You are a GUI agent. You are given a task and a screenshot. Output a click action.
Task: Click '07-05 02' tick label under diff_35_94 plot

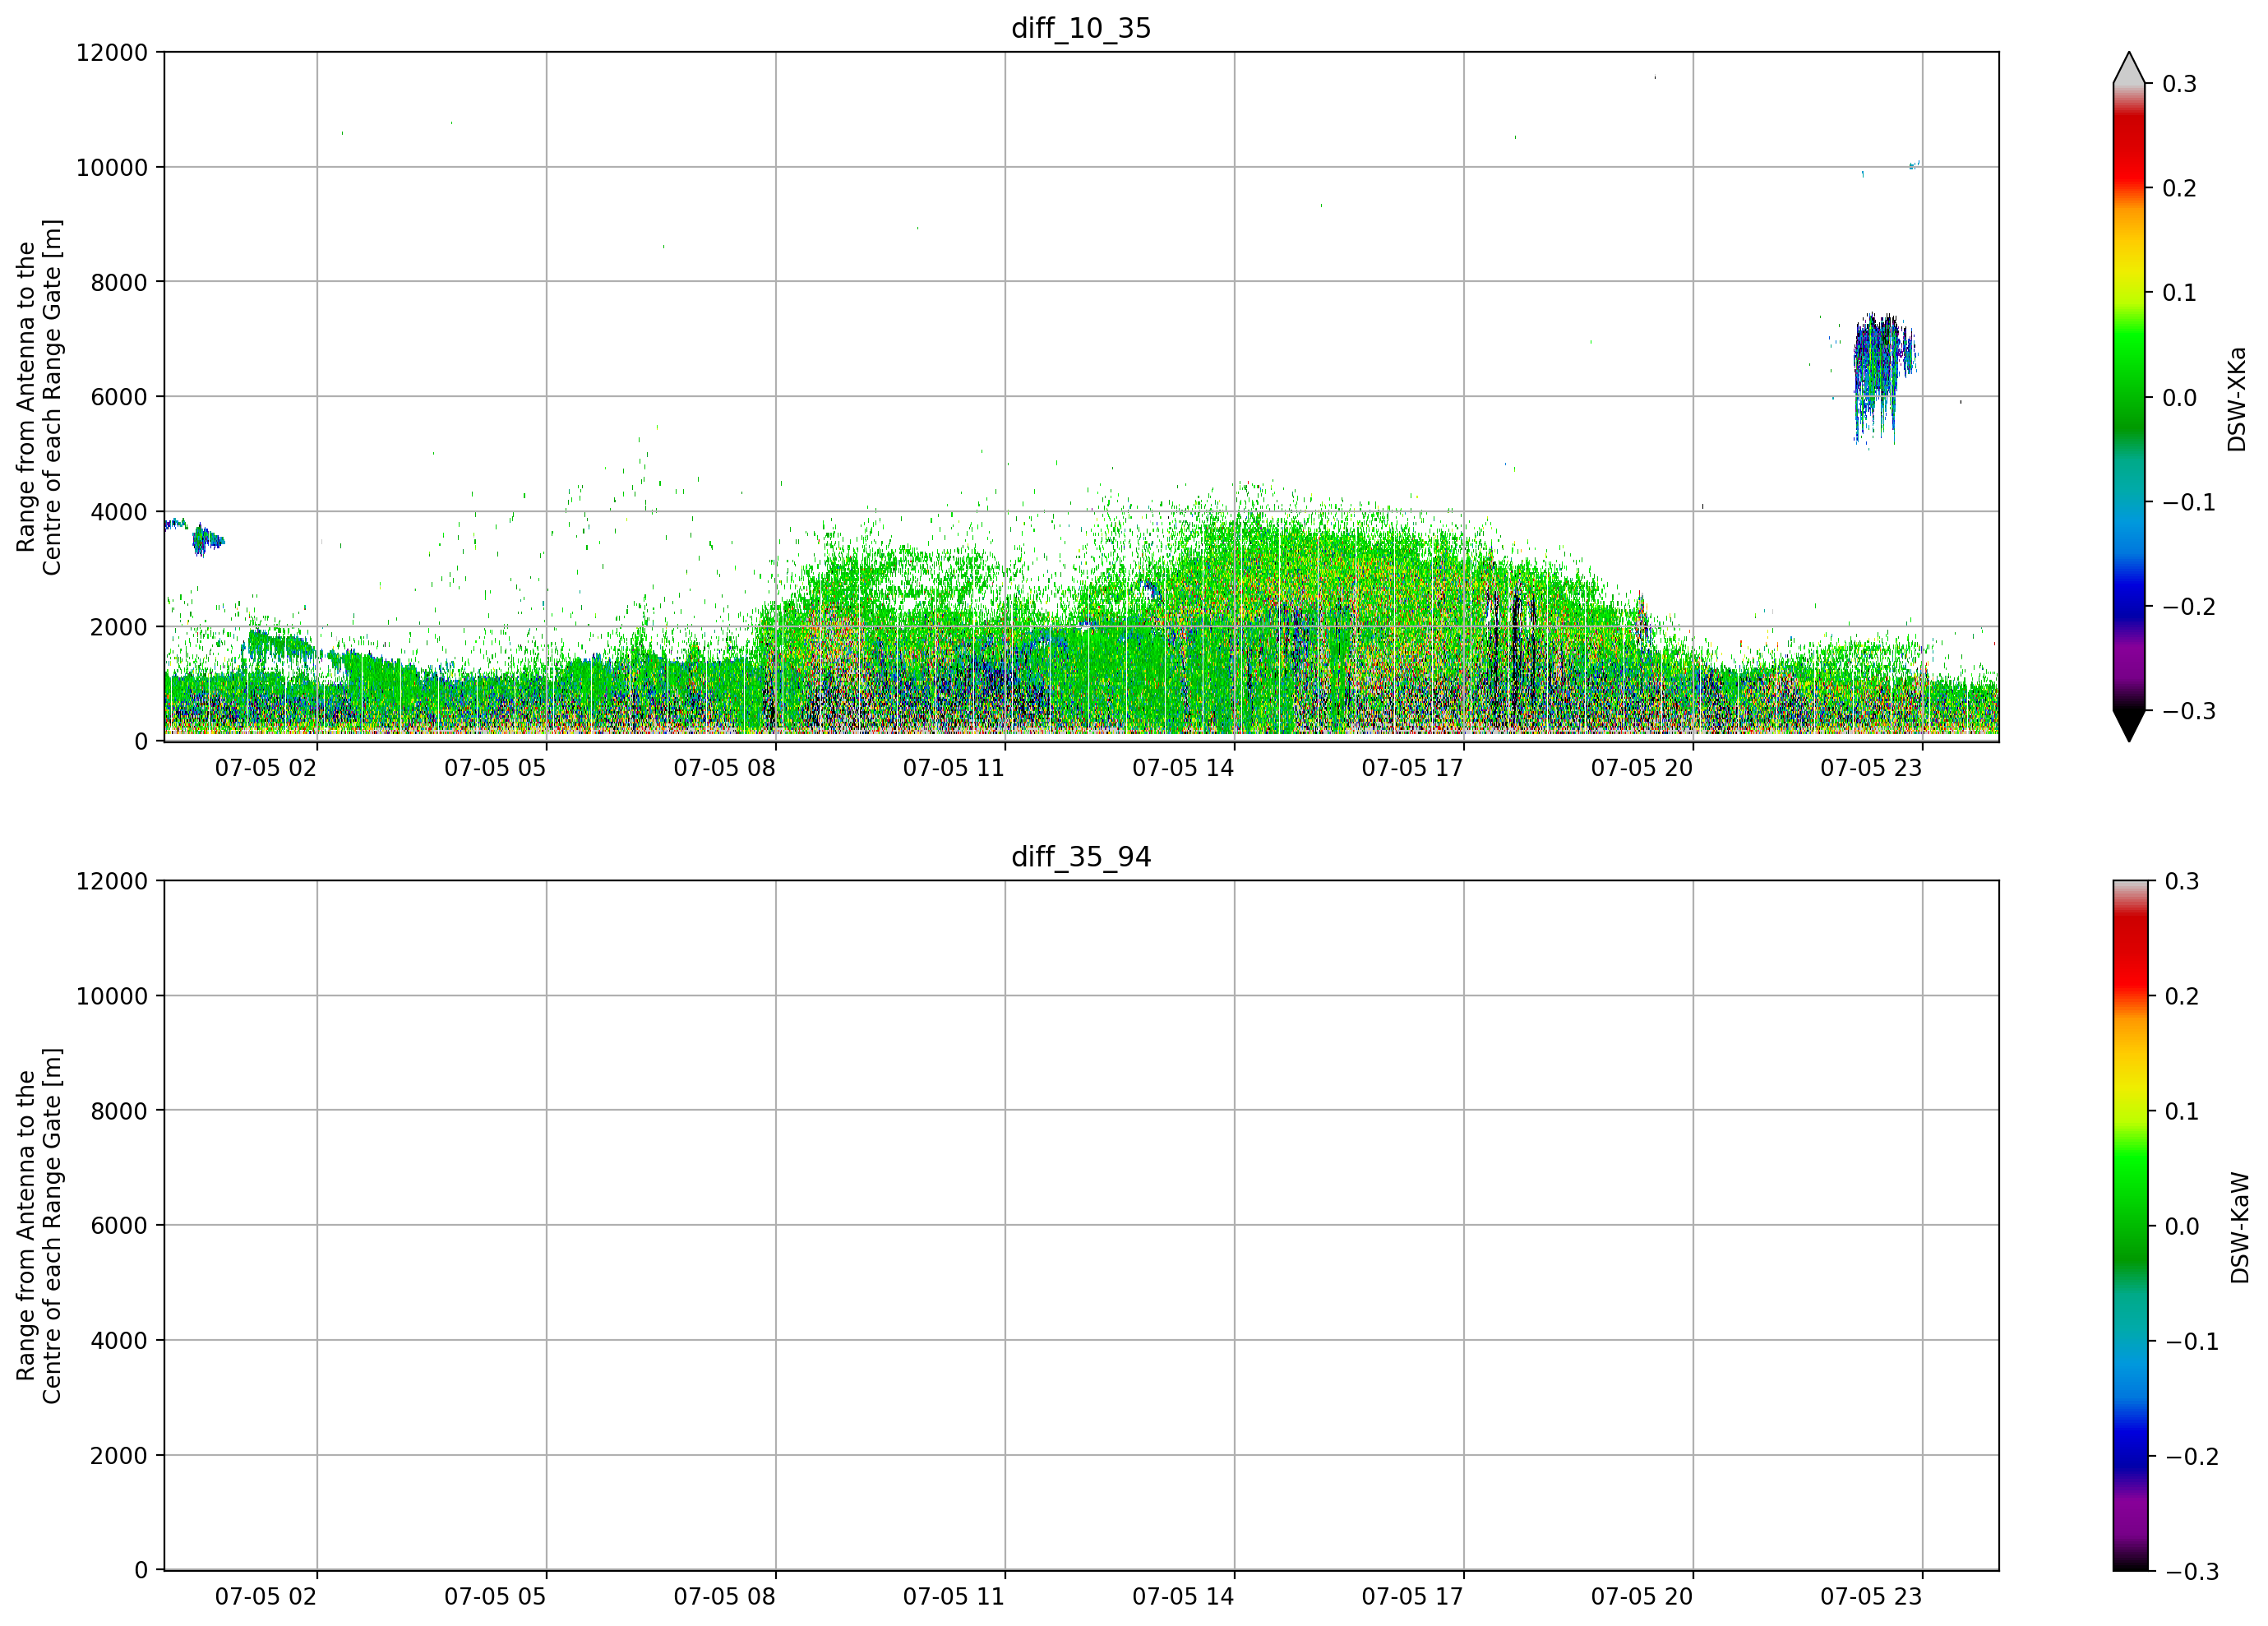point(266,1597)
